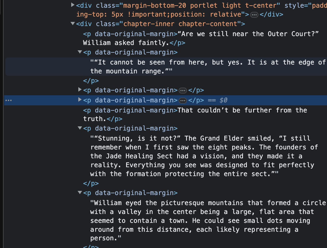This screenshot has width=327, height=248.
Task: Click the closing </p> tag after "entire sect."
Action: click(x=91, y=183)
